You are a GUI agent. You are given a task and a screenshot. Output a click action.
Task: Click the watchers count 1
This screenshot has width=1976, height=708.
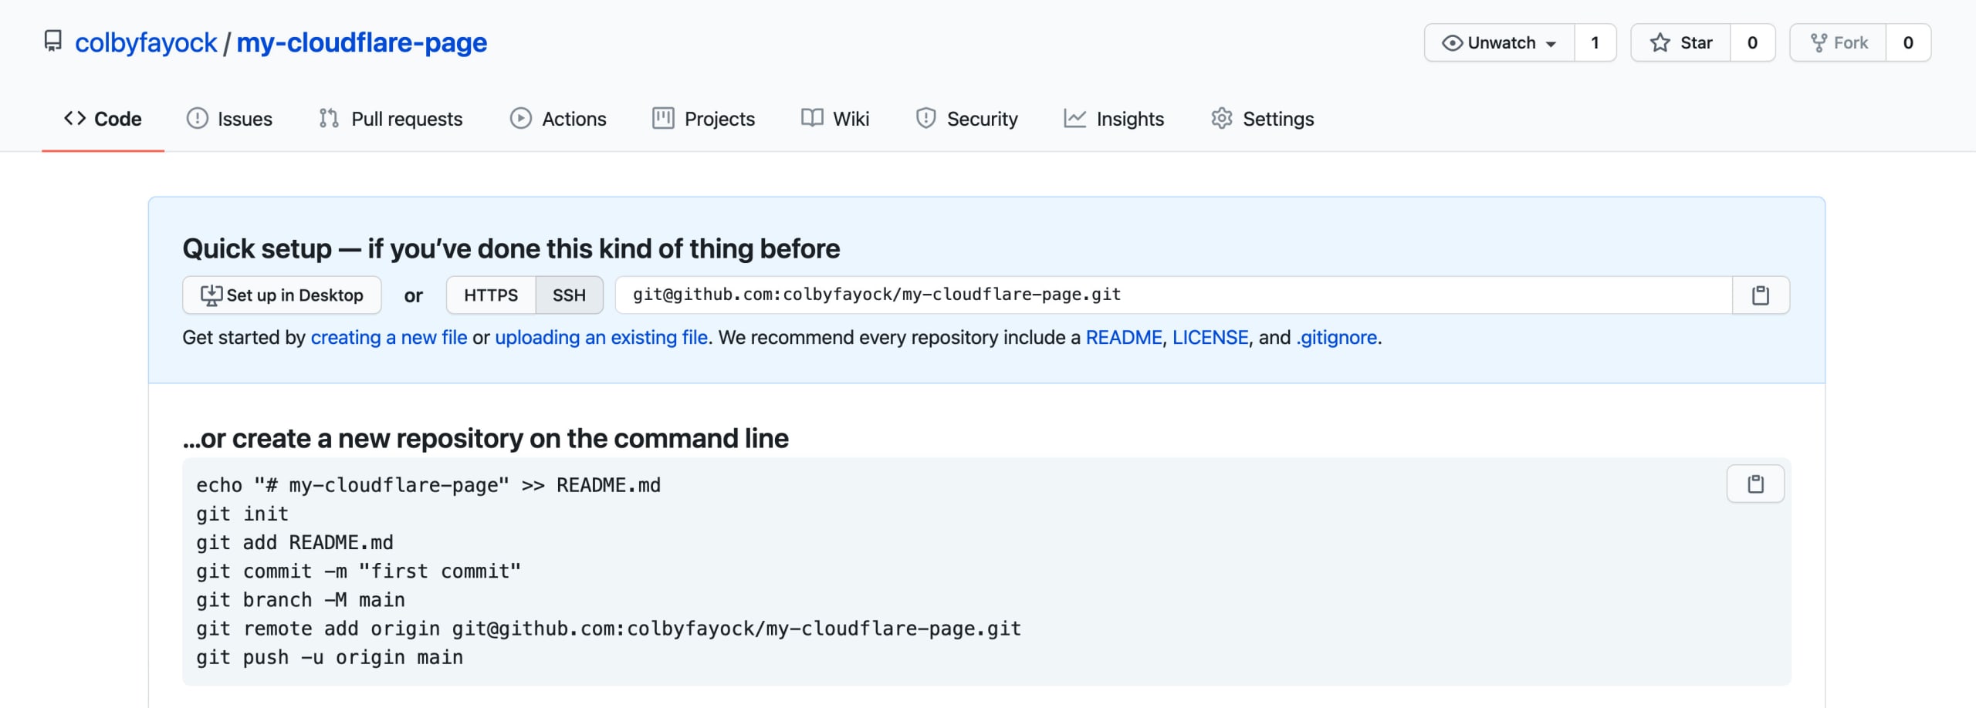click(x=1595, y=42)
